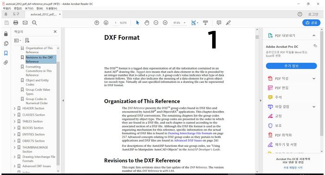Viewport: 325px width, 175px height.
Task: Collapse the right tools pane arrow
Action: [260, 100]
